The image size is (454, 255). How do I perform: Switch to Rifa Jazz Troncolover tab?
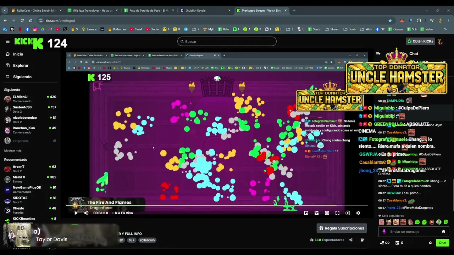coord(93,11)
